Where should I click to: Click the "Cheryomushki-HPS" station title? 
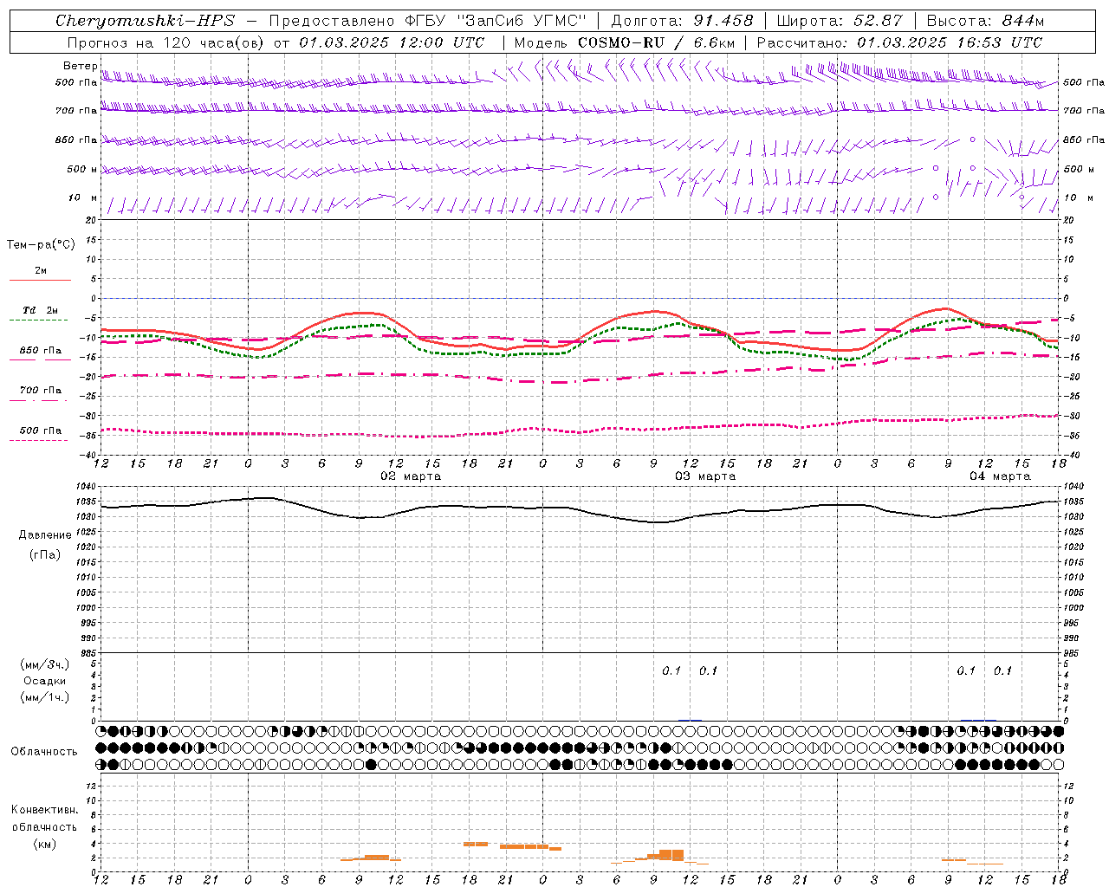pos(145,21)
